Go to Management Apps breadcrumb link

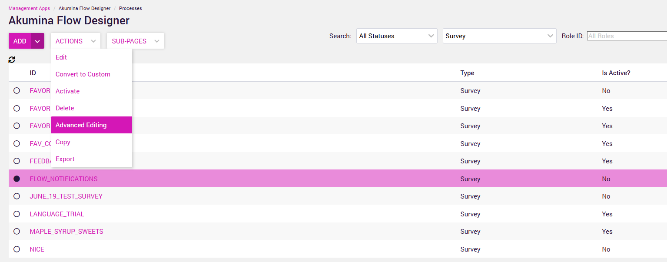click(x=29, y=8)
